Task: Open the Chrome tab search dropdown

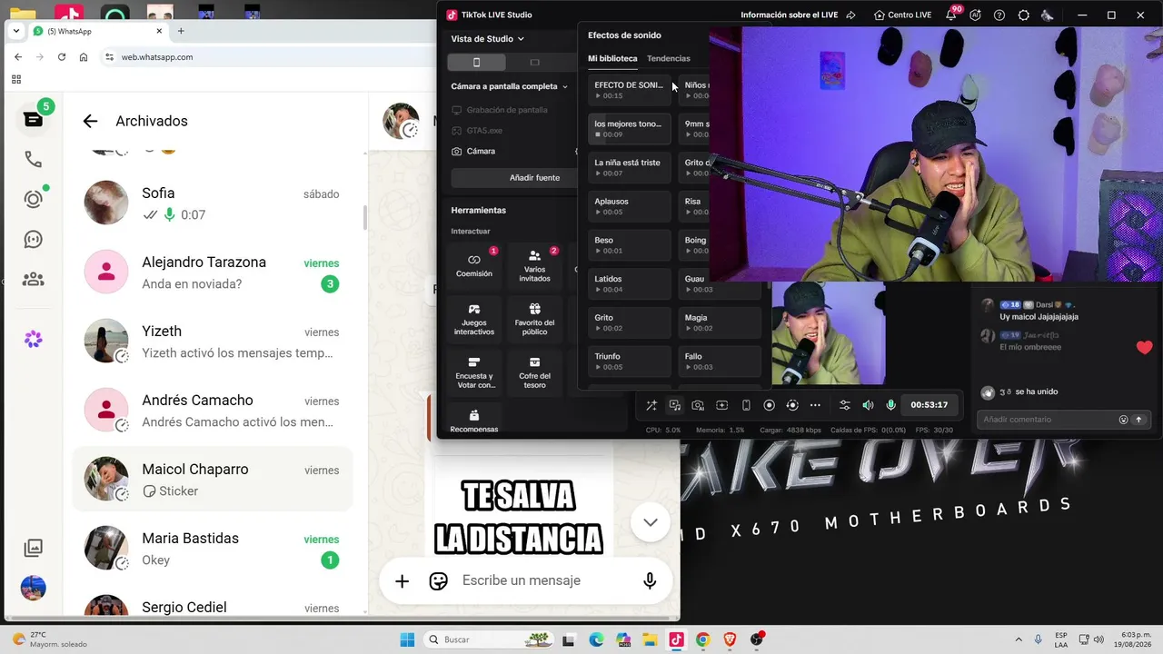Action: [16, 31]
